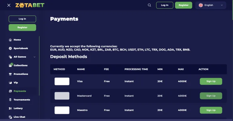Click the Maestro name cell

pyautogui.click(x=82, y=110)
